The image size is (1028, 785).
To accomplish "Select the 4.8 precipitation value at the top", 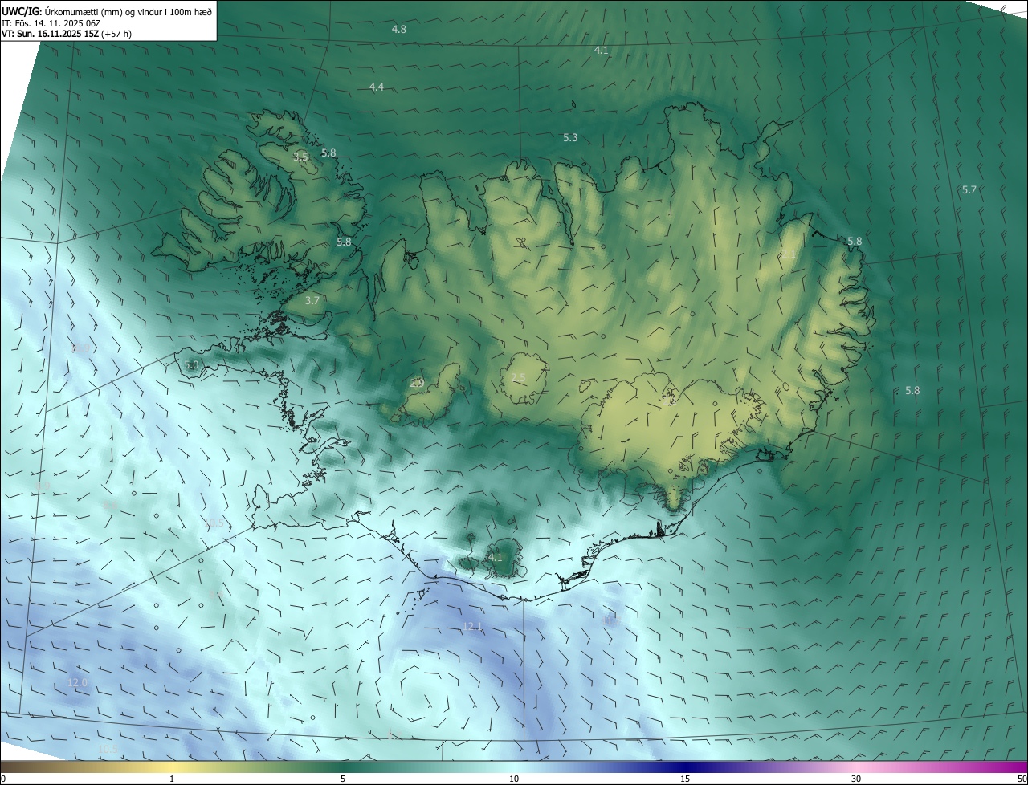I will click(x=398, y=29).
